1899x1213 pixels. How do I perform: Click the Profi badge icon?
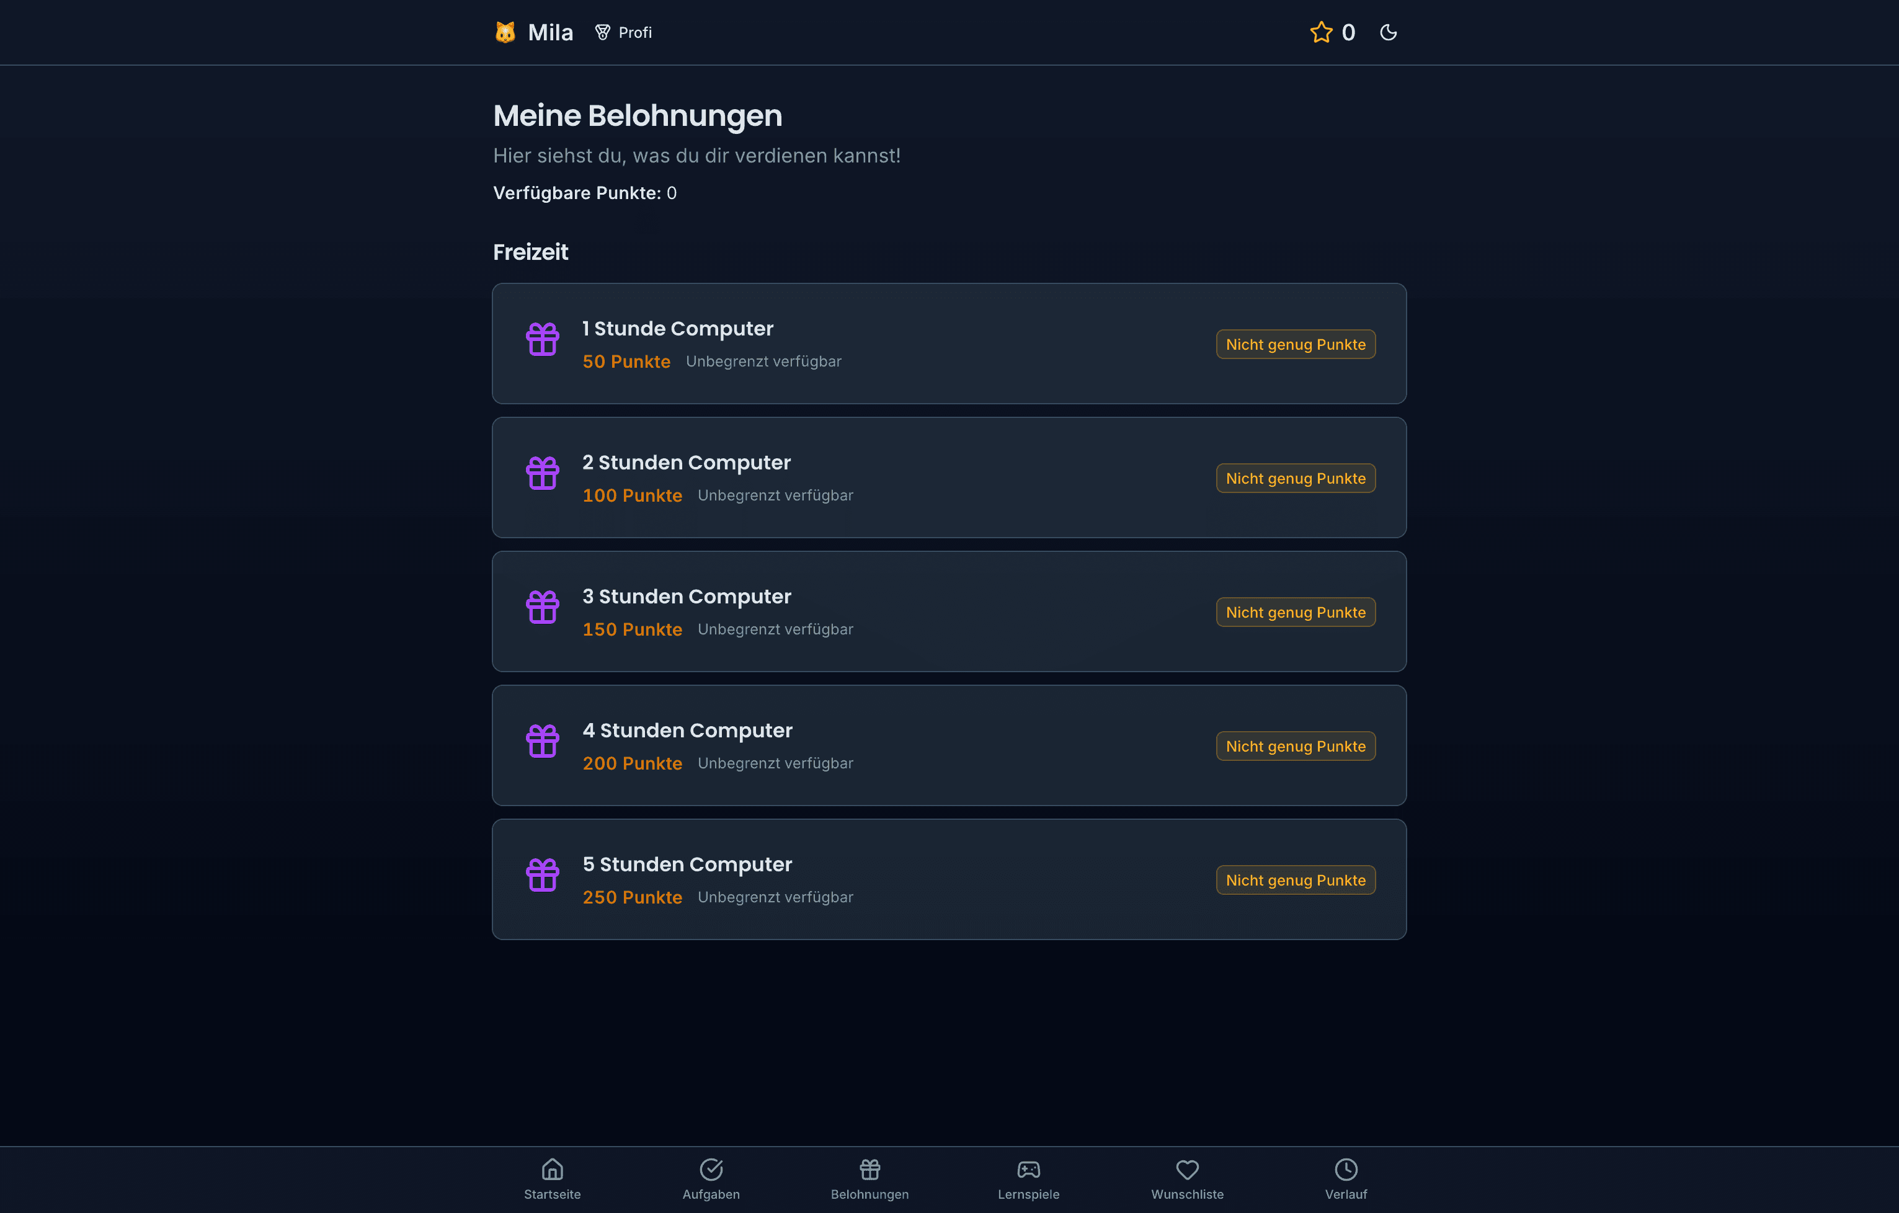tap(602, 32)
